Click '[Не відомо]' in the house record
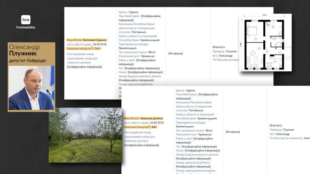310x174 pixels. coord(175,53)
